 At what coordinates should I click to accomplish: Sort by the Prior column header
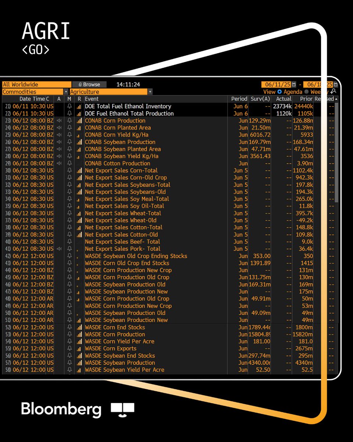click(306, 99)
